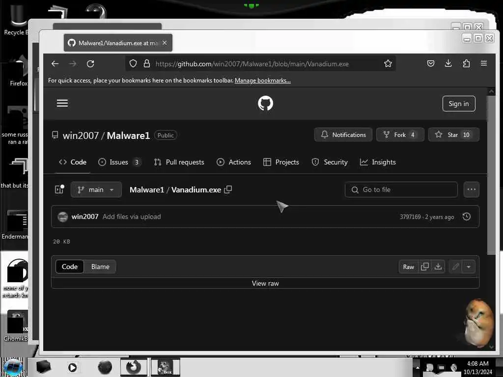
Task: Reload the page with the refresh icon
Action: pyautogui.click(x=90, y=64)
